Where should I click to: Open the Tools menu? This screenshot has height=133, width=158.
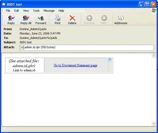36,11
